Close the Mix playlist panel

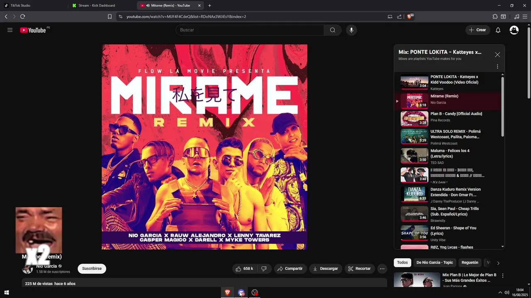coord(497,55)
